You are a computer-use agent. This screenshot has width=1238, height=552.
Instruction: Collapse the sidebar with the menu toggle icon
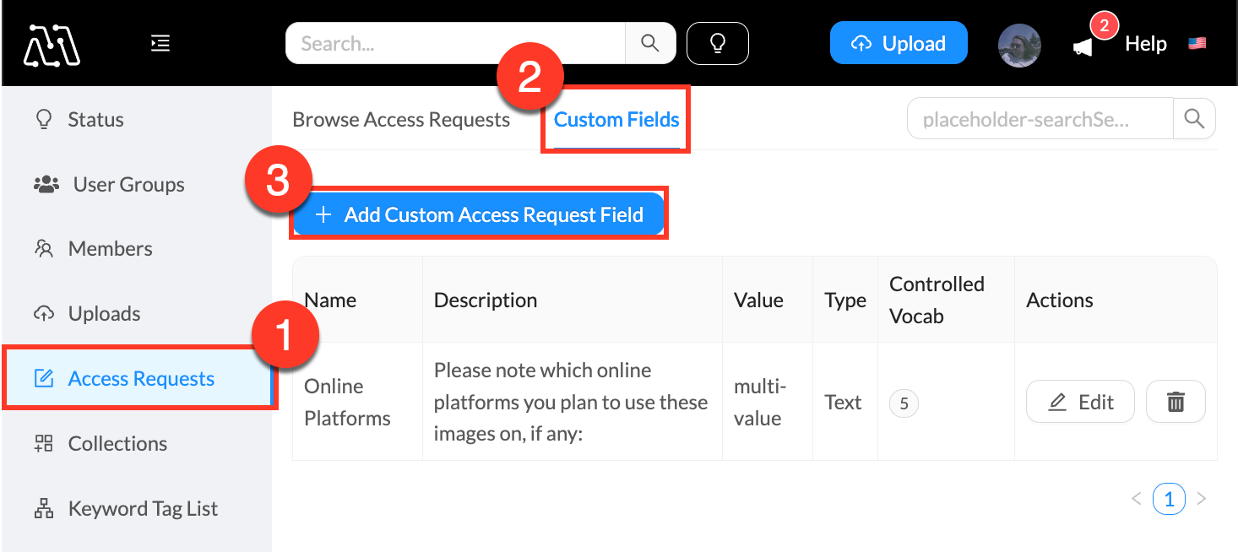(x=160, y=43)
